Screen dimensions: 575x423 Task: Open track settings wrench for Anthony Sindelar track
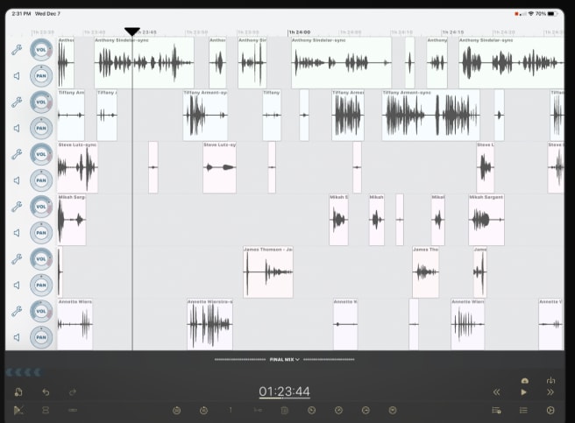(x=17, y=50)
